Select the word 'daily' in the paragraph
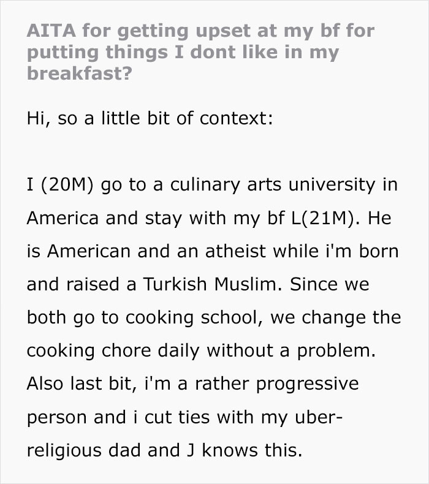The width and height of the screenshot is (429, 484). coord(178,350)
